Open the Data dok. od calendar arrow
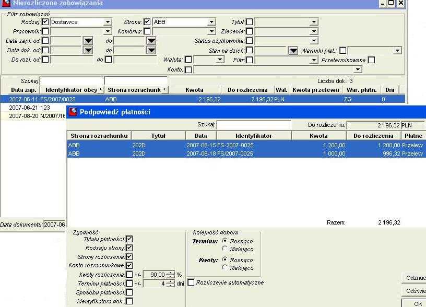 [88, 51]
